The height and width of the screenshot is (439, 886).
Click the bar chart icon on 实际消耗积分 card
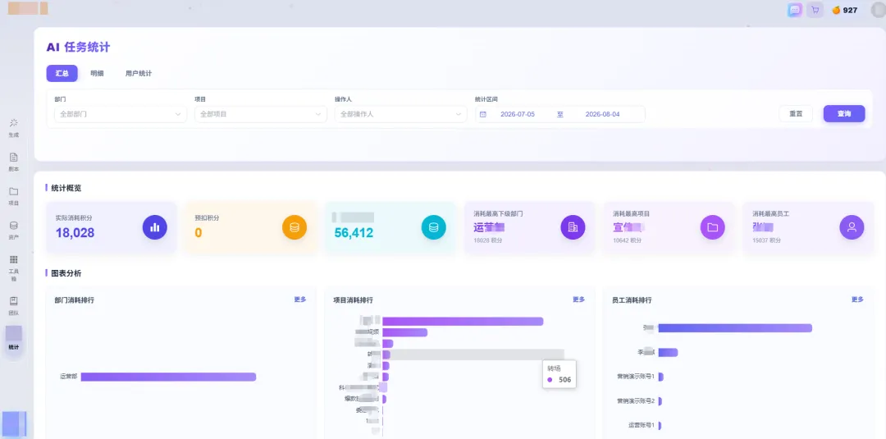[155, 227]
